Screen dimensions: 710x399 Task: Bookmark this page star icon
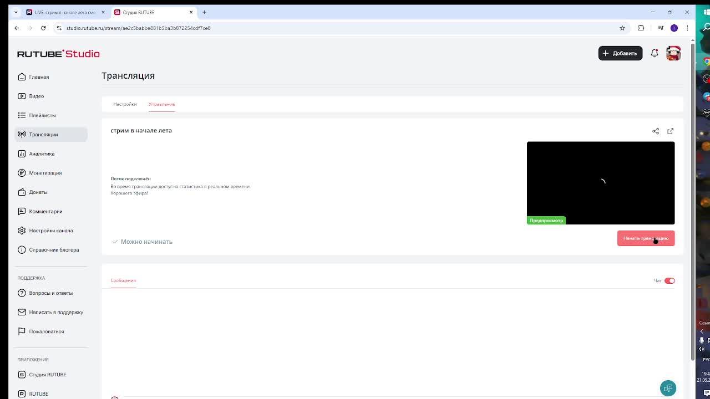pyautogui.click(x=622, y=28)
